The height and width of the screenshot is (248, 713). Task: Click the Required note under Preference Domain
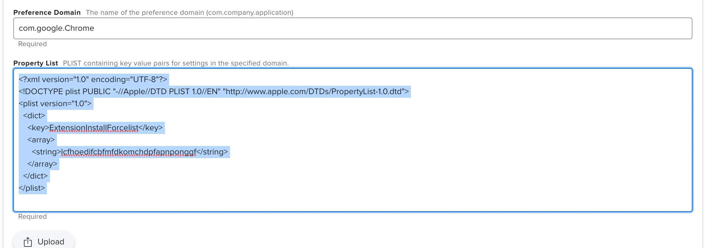(32, 44)
